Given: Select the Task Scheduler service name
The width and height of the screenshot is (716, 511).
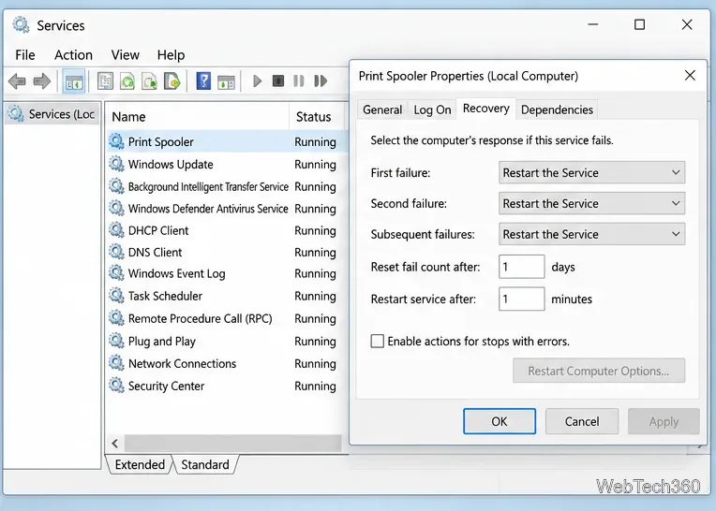Looking at the screenshot, I should [165, 297].
